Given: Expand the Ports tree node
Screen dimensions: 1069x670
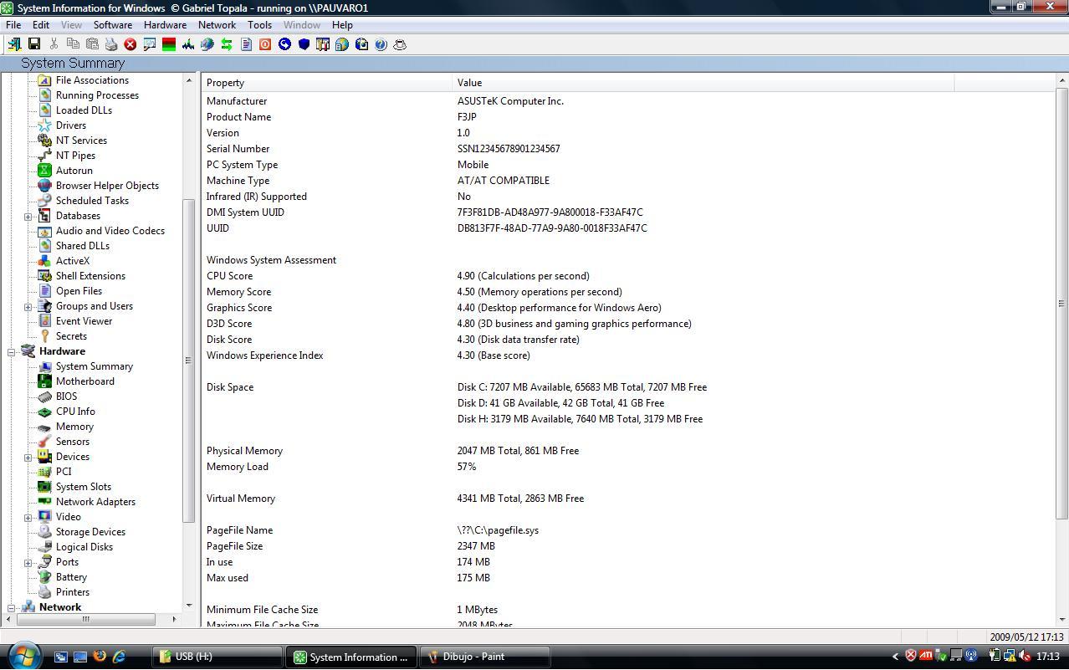Looking at the screenshot, I should [x=28, y=562].
